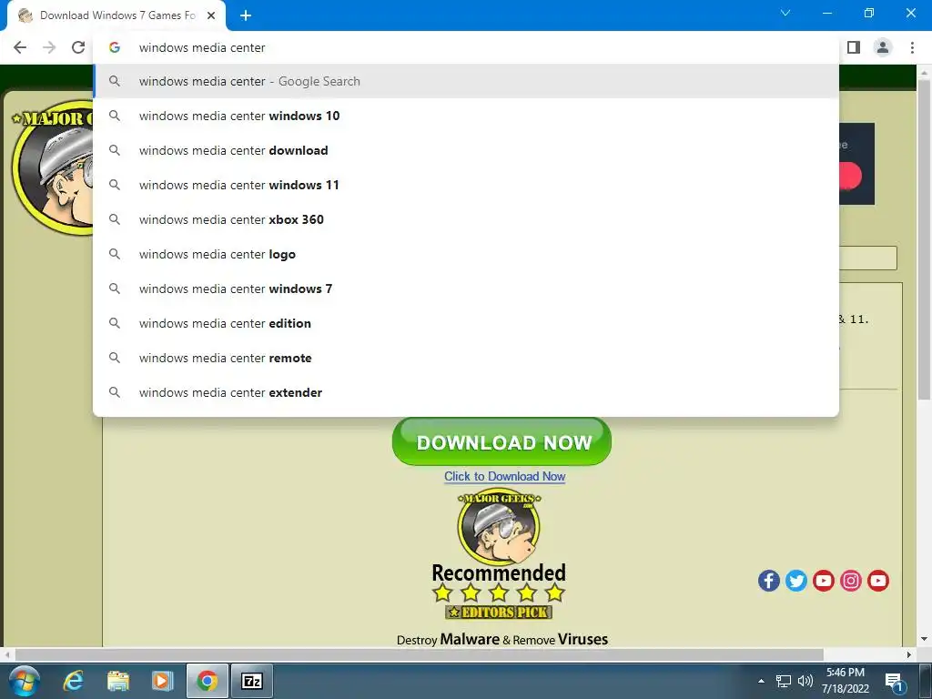This screenshot has width=932, height=699.
Task: Open the Action Center notification icon
Action: click(x=894, y=682)
